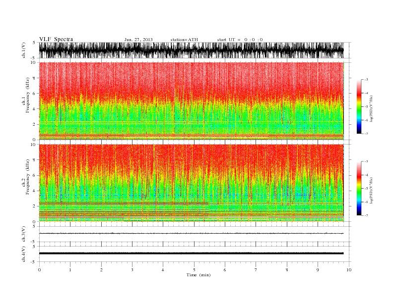Click the "-3" label on ch.1 color bar
This screenshot has height=303, width=393.
click(366, 80)
